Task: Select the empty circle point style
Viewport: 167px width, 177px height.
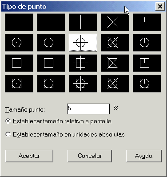Action: point(51,43)
